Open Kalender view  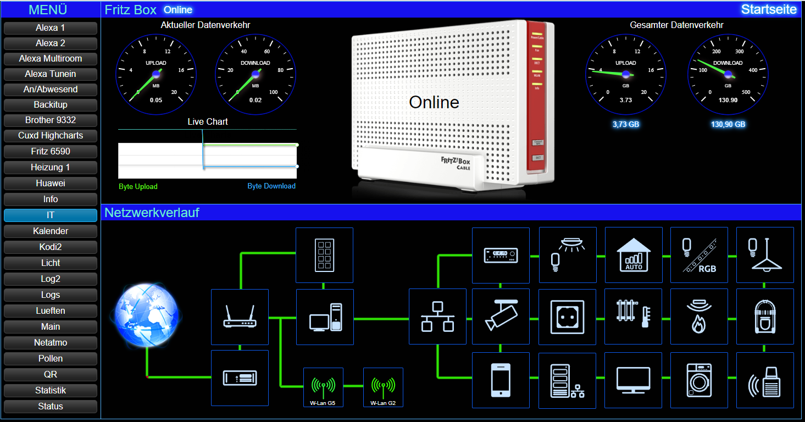51,231
